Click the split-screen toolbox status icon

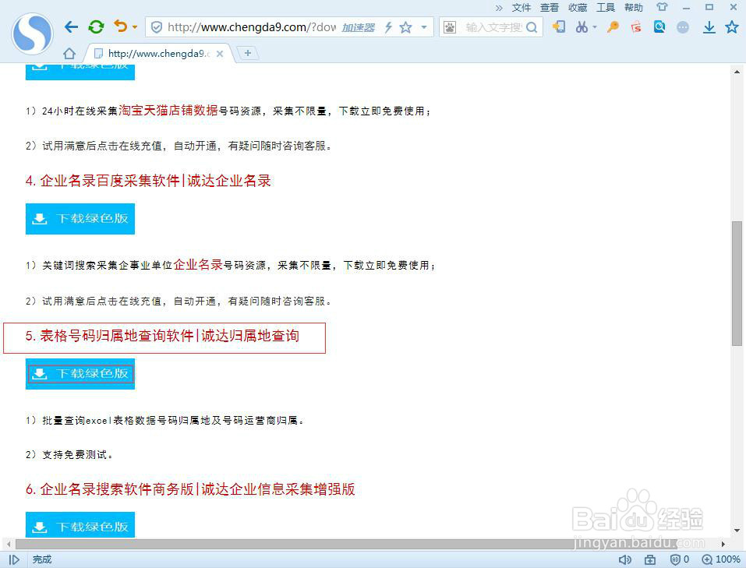point(650,559)
